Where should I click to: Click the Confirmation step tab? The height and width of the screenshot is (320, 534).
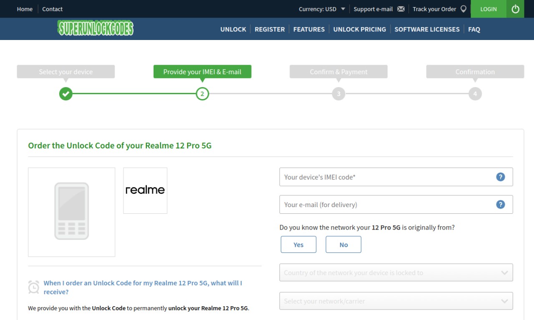coord(475,72)
